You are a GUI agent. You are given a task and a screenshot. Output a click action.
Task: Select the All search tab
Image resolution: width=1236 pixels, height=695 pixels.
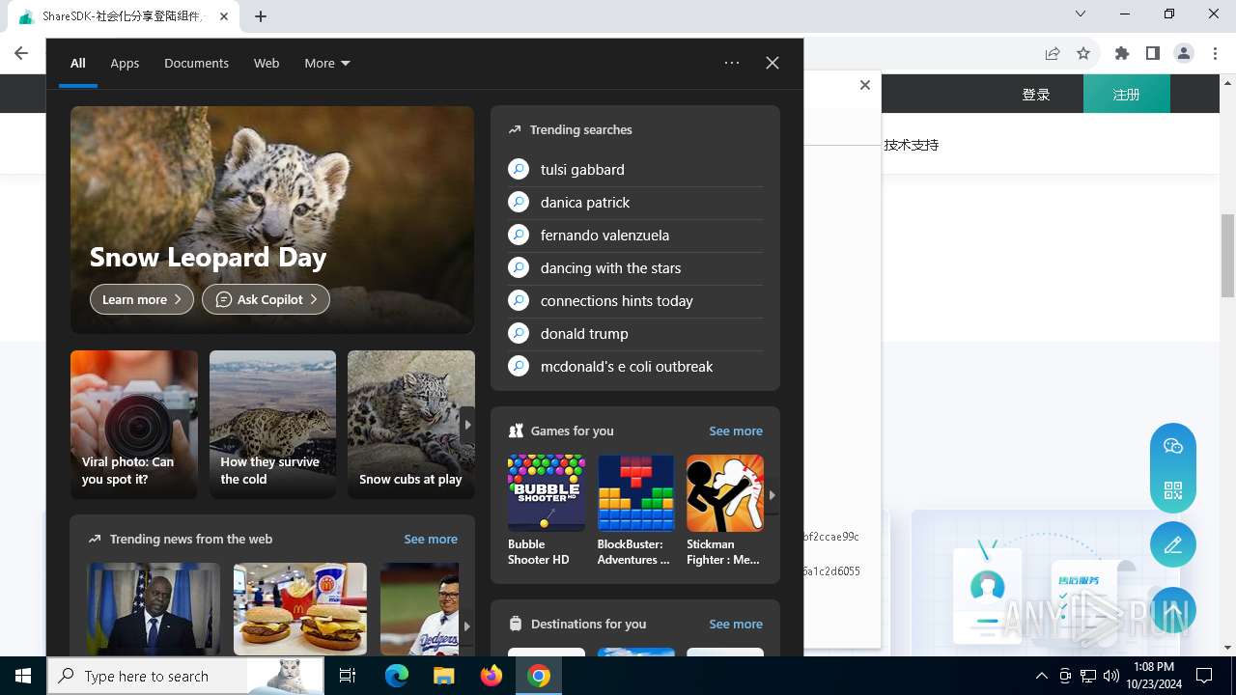click(x=78, y=63)
